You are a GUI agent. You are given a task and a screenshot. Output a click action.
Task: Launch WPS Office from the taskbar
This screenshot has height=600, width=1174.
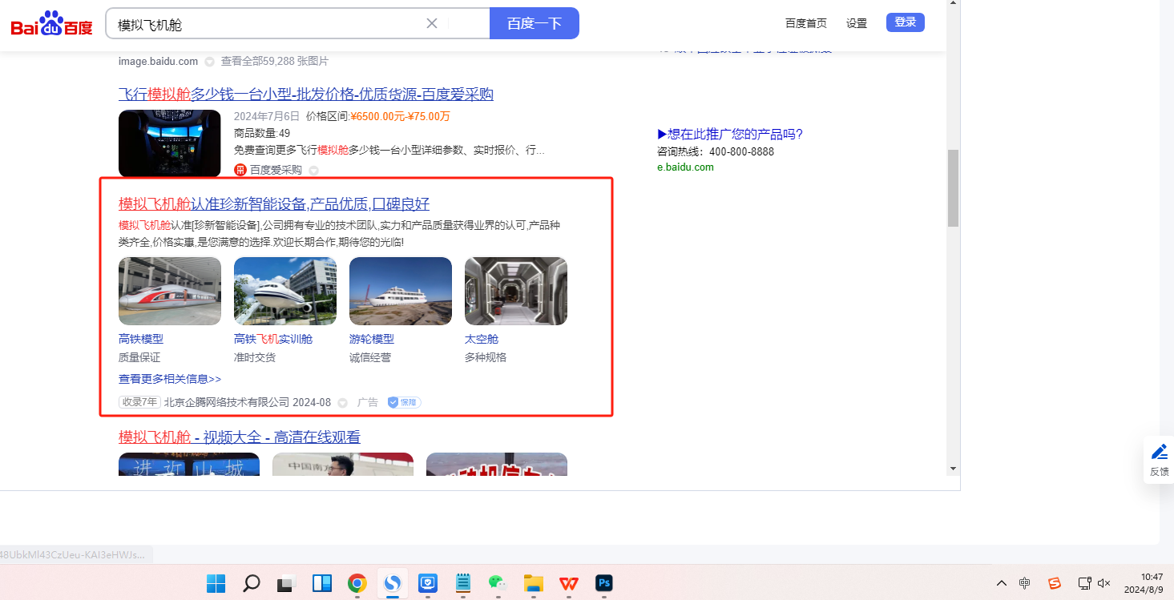click(x=568, y=583)
